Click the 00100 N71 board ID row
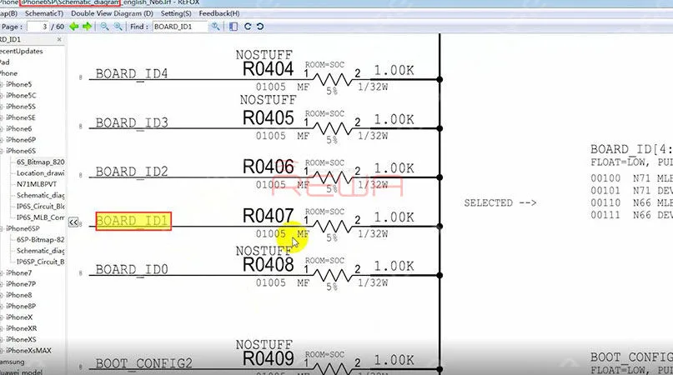Image resolution: width=673 pixels, height=375 pixels. coord(631,178)
